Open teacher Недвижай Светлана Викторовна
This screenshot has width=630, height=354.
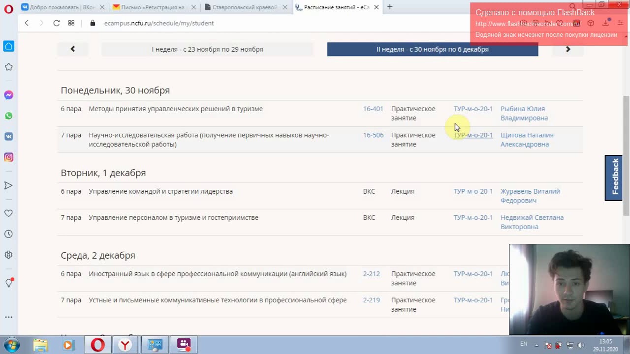click(x=532, y=222)
